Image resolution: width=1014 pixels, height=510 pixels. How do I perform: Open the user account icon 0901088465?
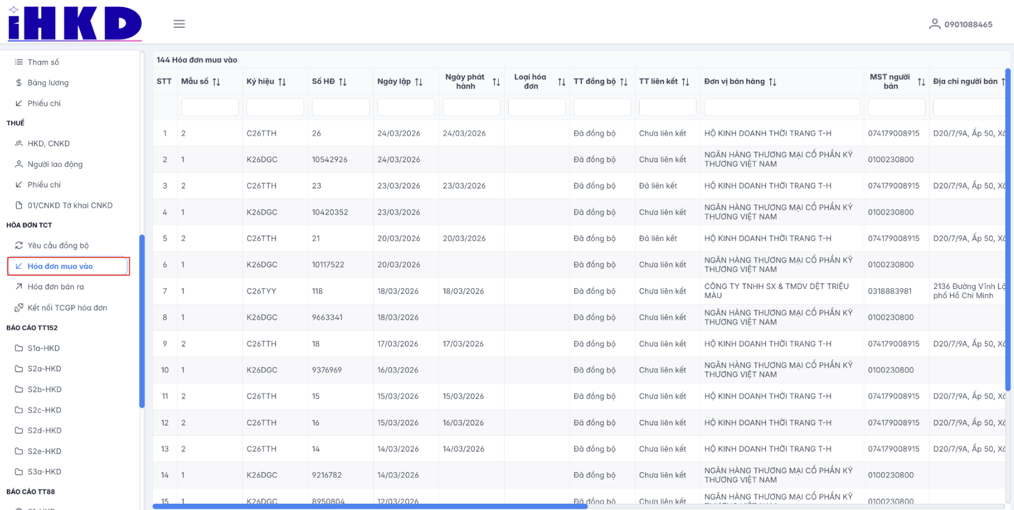[934, 24]
